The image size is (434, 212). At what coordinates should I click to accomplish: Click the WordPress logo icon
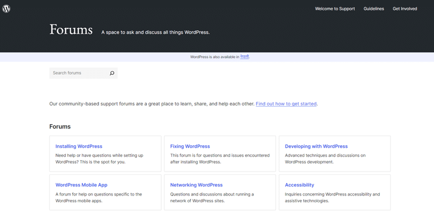click(6, 9)
